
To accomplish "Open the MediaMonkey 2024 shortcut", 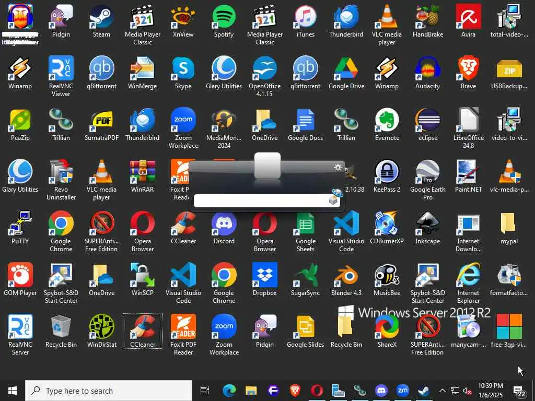I will (224, 128).
